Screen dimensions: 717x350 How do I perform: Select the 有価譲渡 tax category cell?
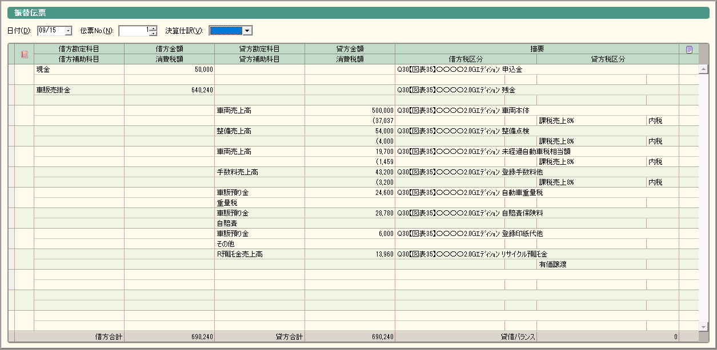[x=591, y=264]
